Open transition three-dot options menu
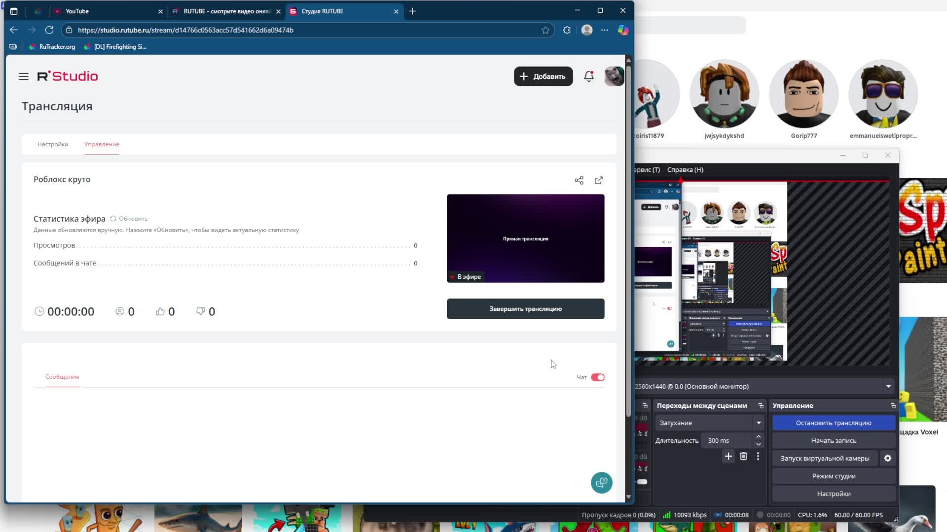 758,457
